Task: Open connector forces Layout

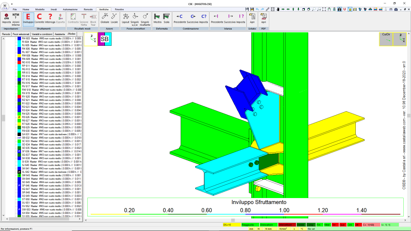Action: coord(125,18)
